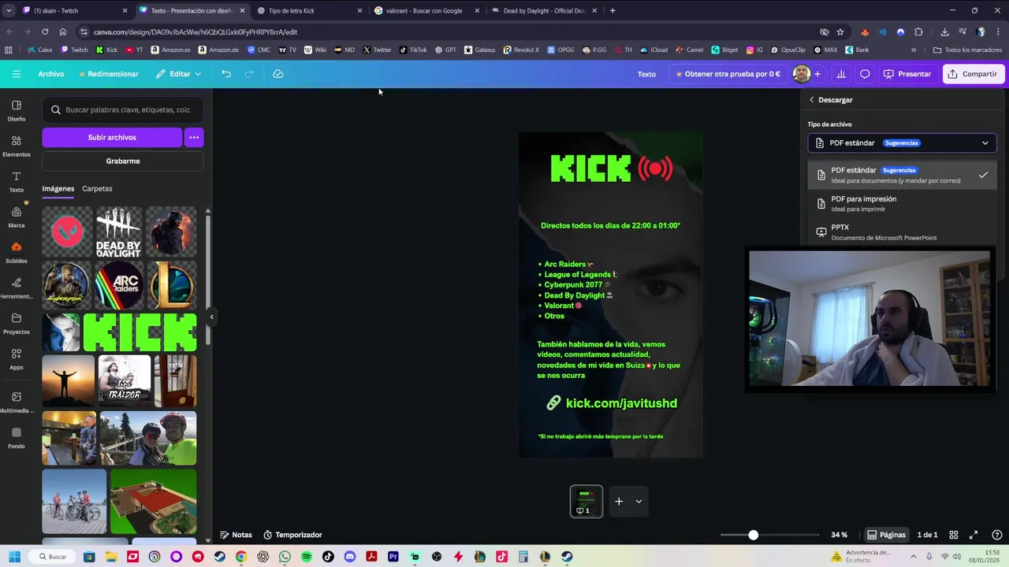Collapse the left side panel arrow
The image size is (1009, 567).
point(211,317)
